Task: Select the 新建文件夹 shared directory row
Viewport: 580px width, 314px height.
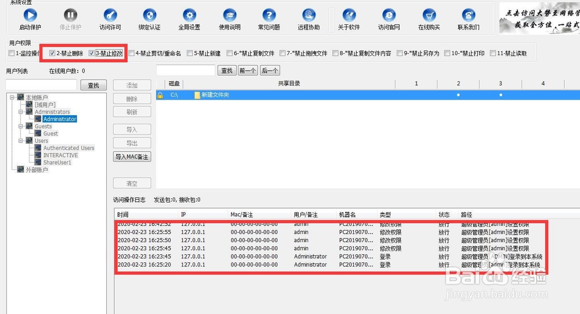Action: (368, 95)
